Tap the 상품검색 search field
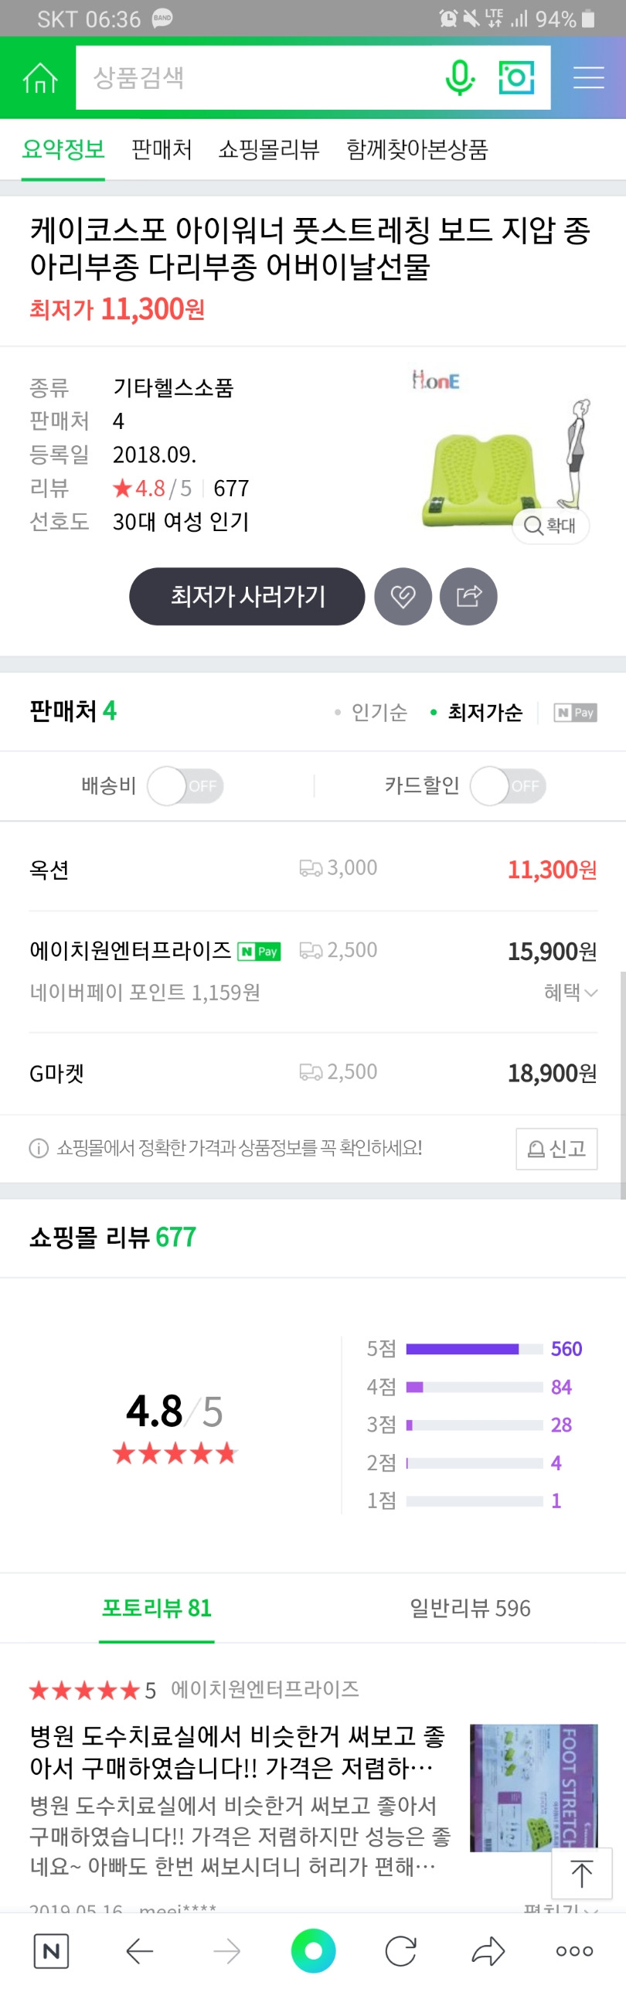This screenshot has height=1989, width=626. tap(259, 77)
